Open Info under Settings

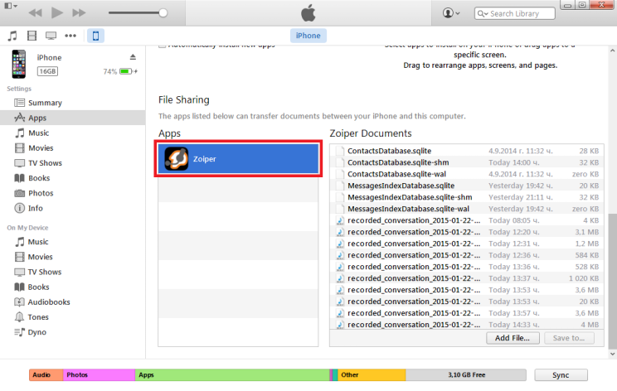[73, 208]
